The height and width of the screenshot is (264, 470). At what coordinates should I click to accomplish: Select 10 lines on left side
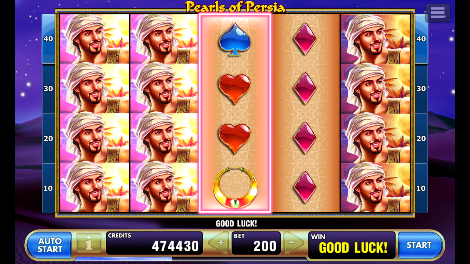click(x=48, y=188)
